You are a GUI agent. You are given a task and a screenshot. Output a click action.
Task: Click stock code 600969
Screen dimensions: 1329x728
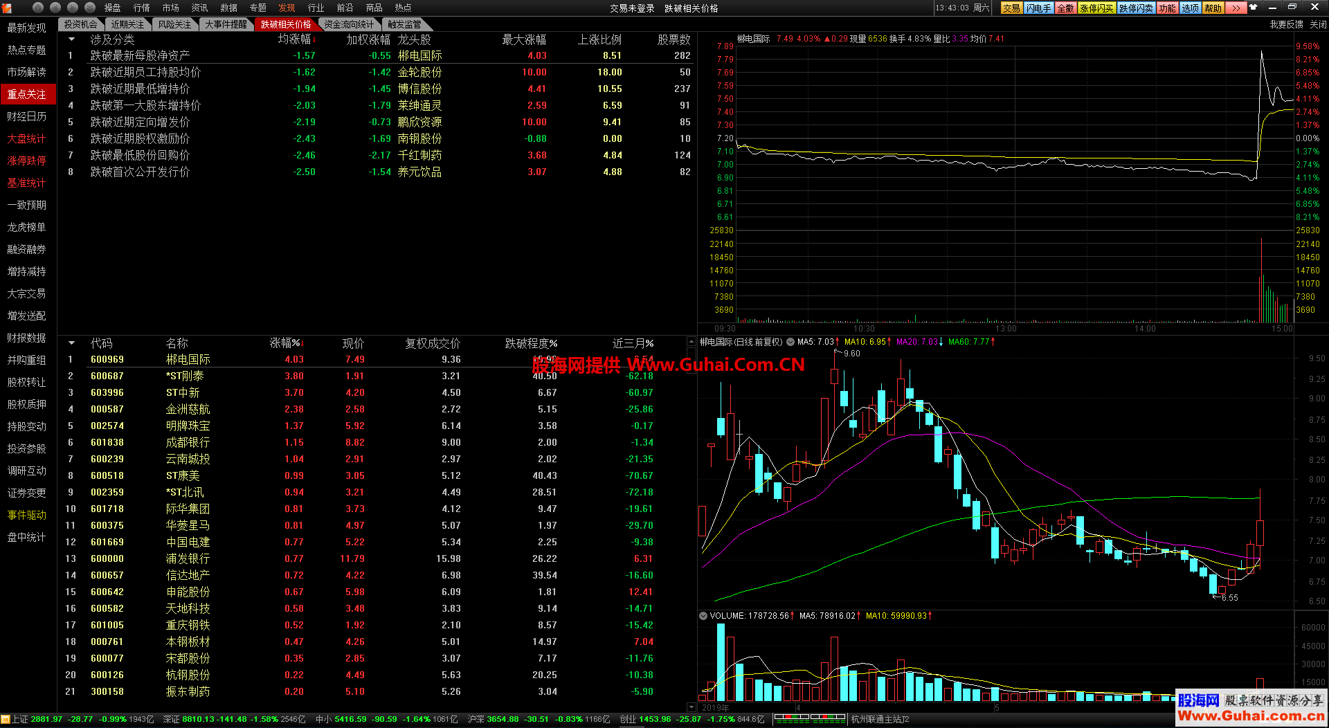click(107, 359)
